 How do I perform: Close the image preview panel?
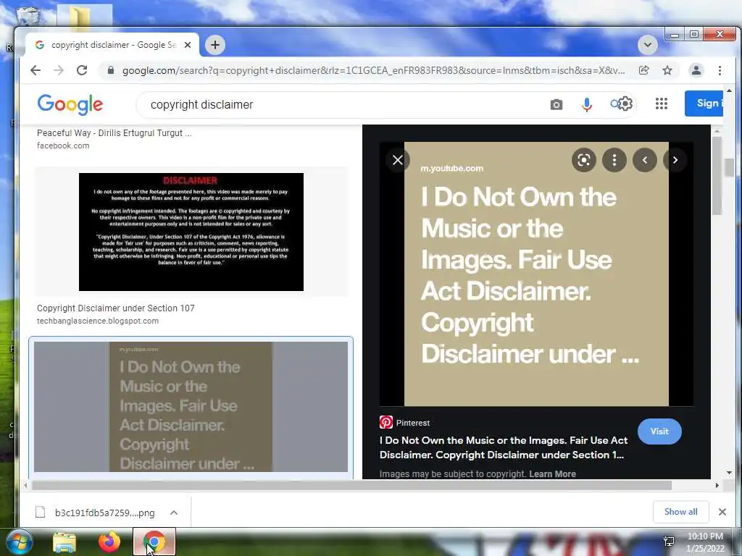[398, 160]
